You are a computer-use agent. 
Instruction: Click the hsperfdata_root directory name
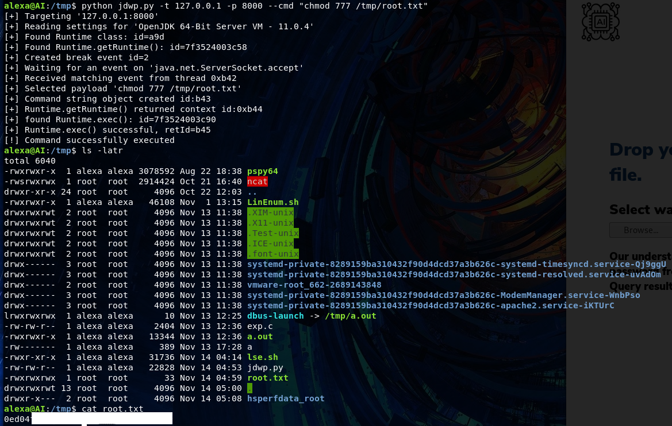pos(286,398)
